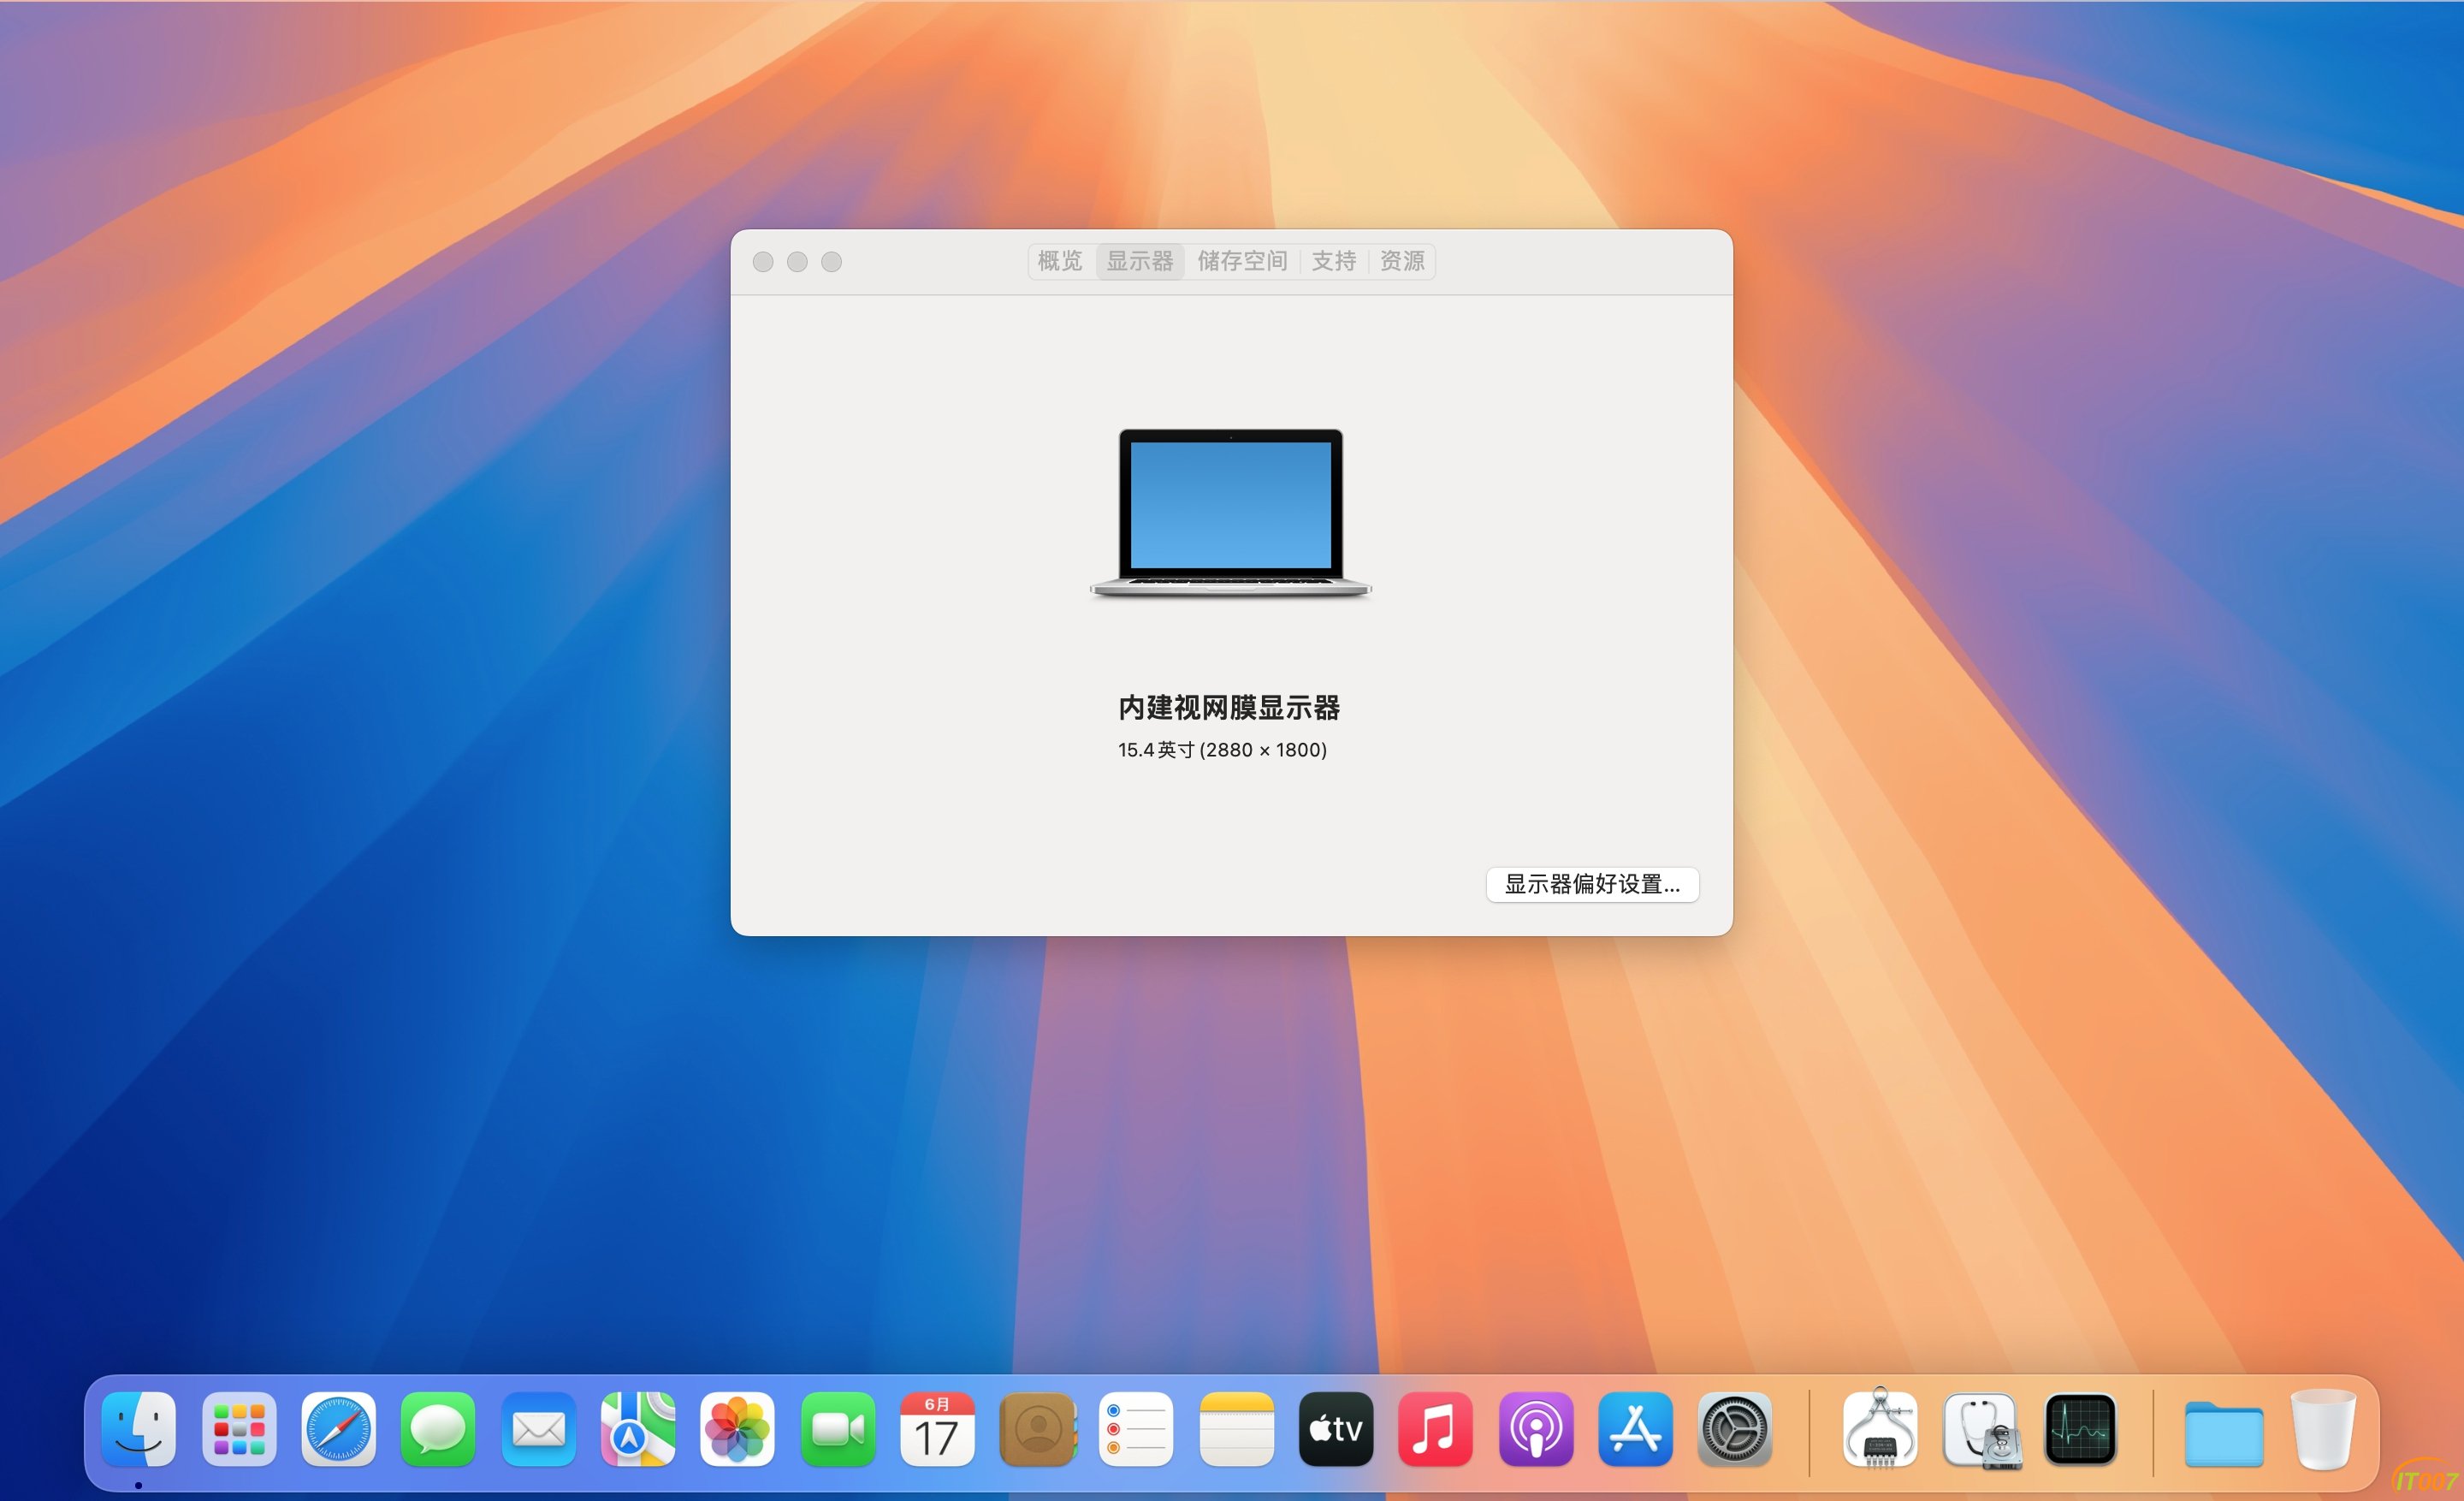Select the 显示器 tab
The image size is (2464, 1501).
click(x=1140, y=261)
